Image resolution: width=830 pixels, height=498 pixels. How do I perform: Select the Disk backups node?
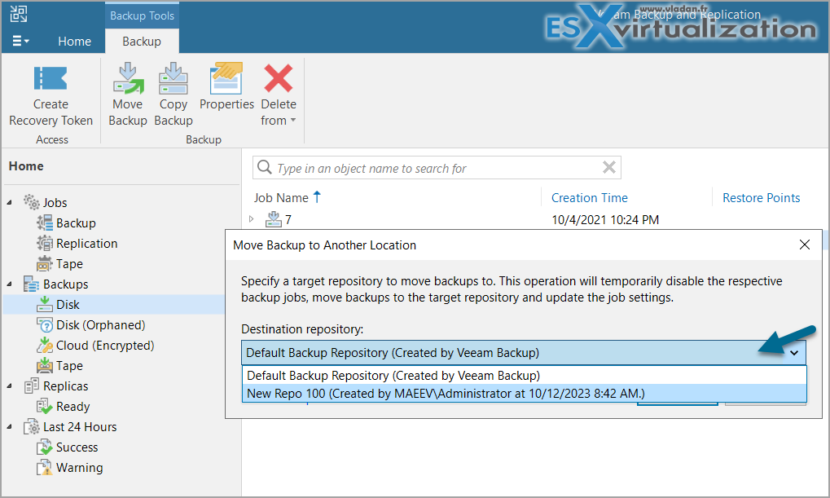pyautogui.click(x=68, y=305)
